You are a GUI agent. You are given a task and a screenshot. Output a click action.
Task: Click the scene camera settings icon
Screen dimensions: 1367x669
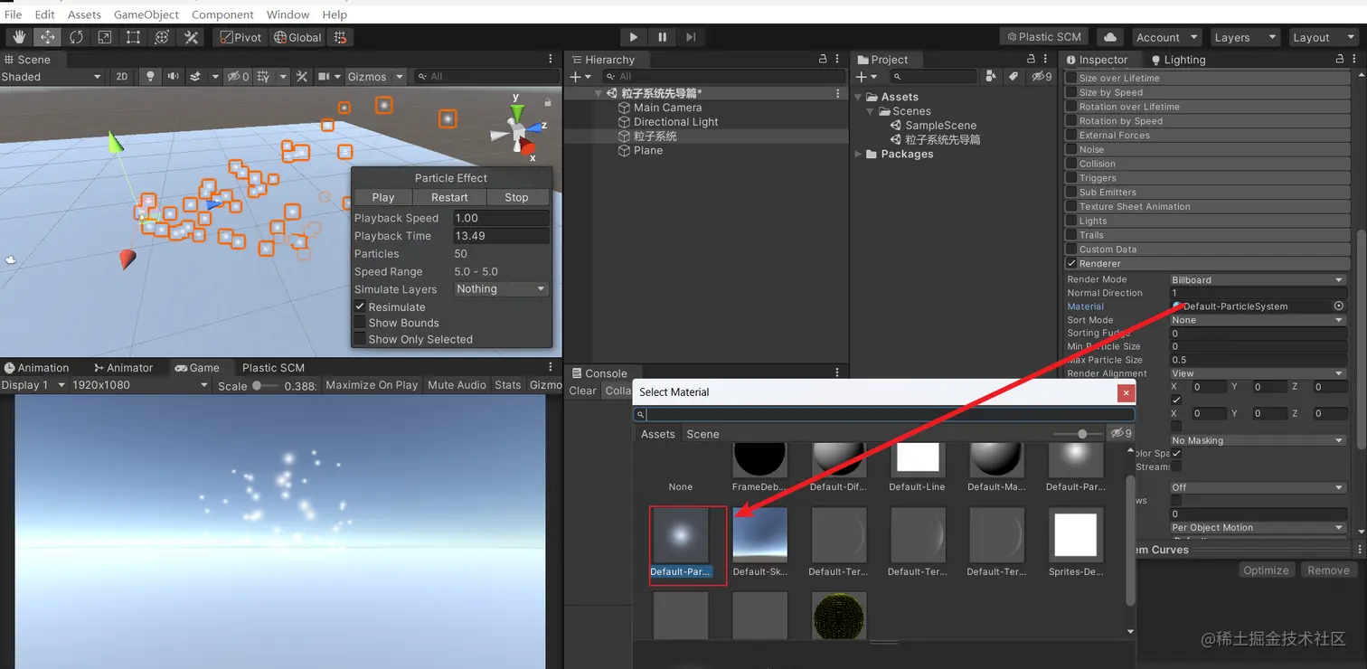point(324,77)
